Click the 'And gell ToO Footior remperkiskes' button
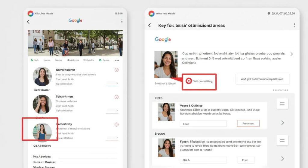Image resolution: width=308 pixels, height=168 pixels. tap(263, 79)
